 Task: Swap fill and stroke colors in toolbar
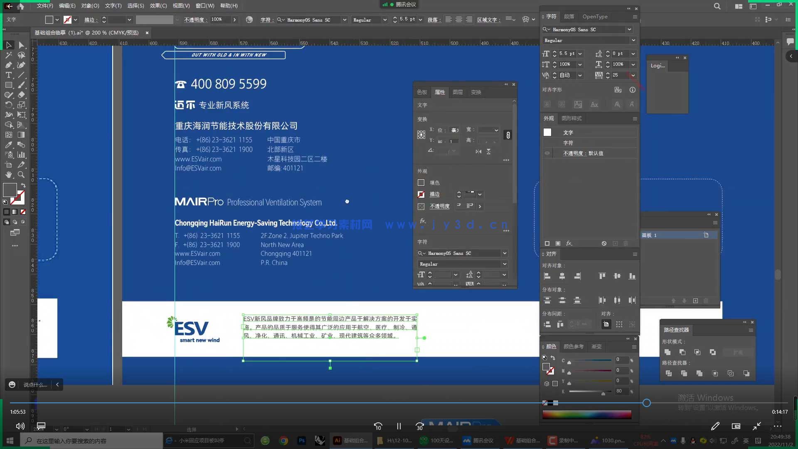point(23,185)
